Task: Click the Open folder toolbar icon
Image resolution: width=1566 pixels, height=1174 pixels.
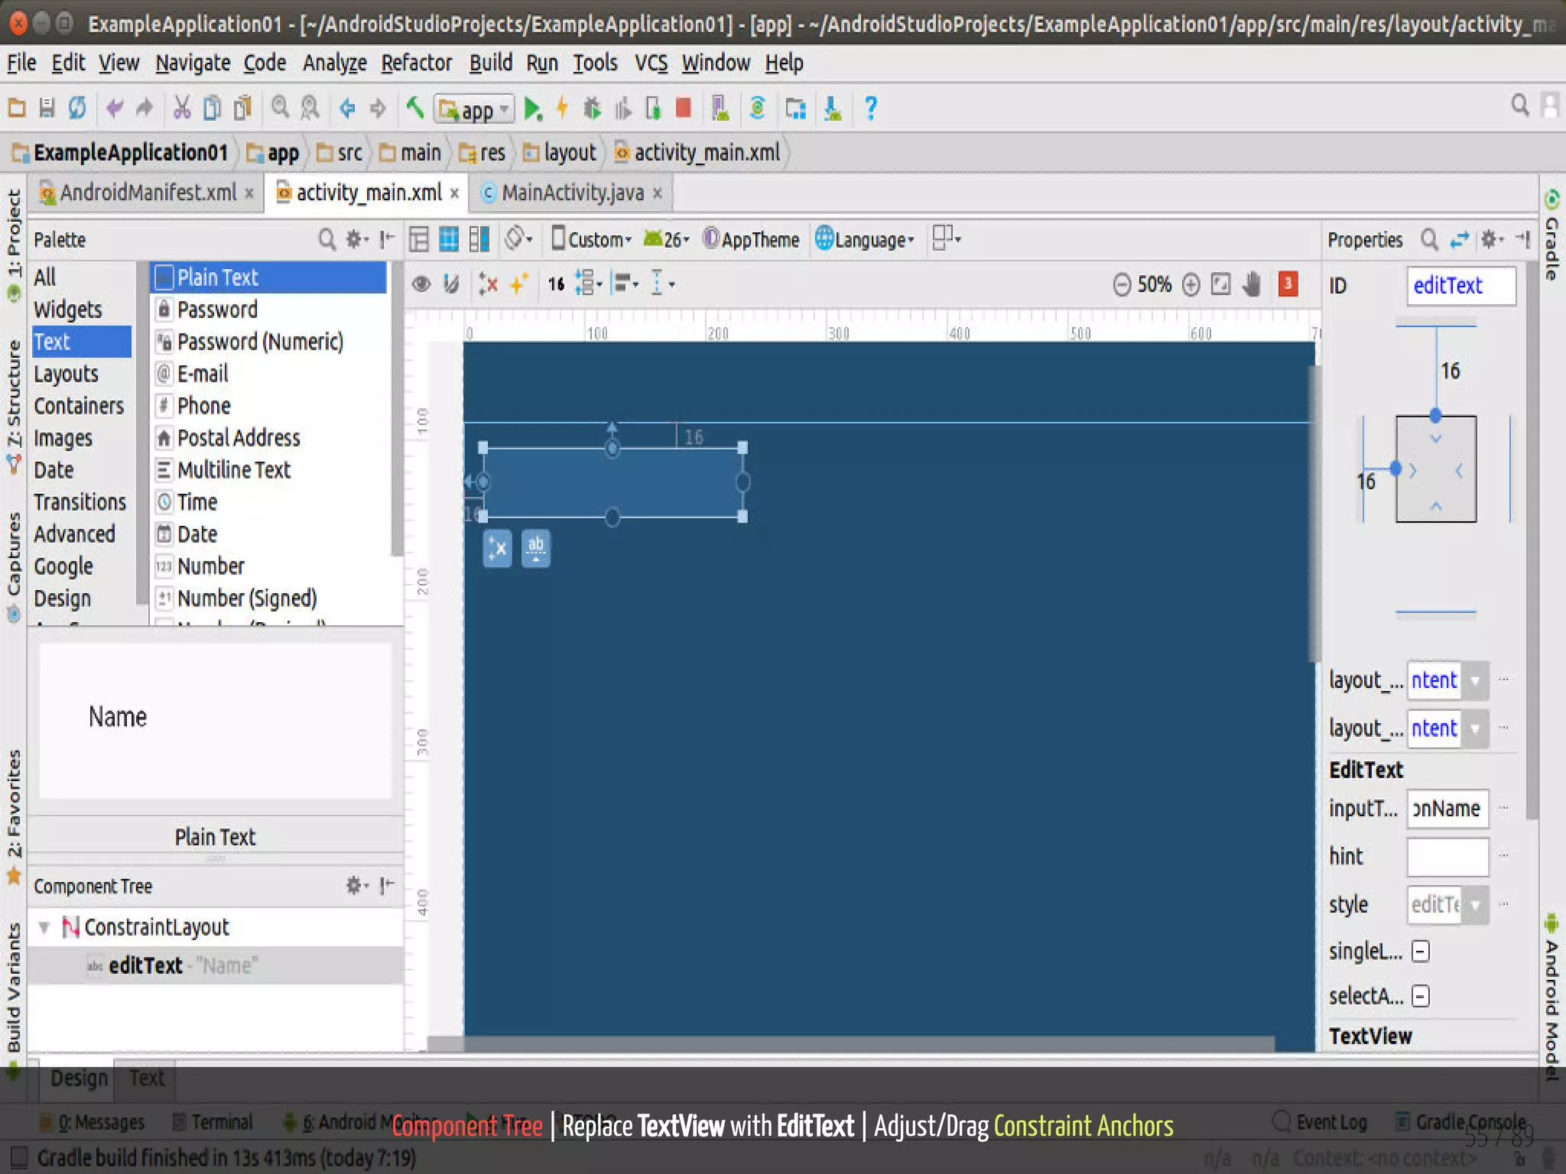Action: (x=17, y=109)
